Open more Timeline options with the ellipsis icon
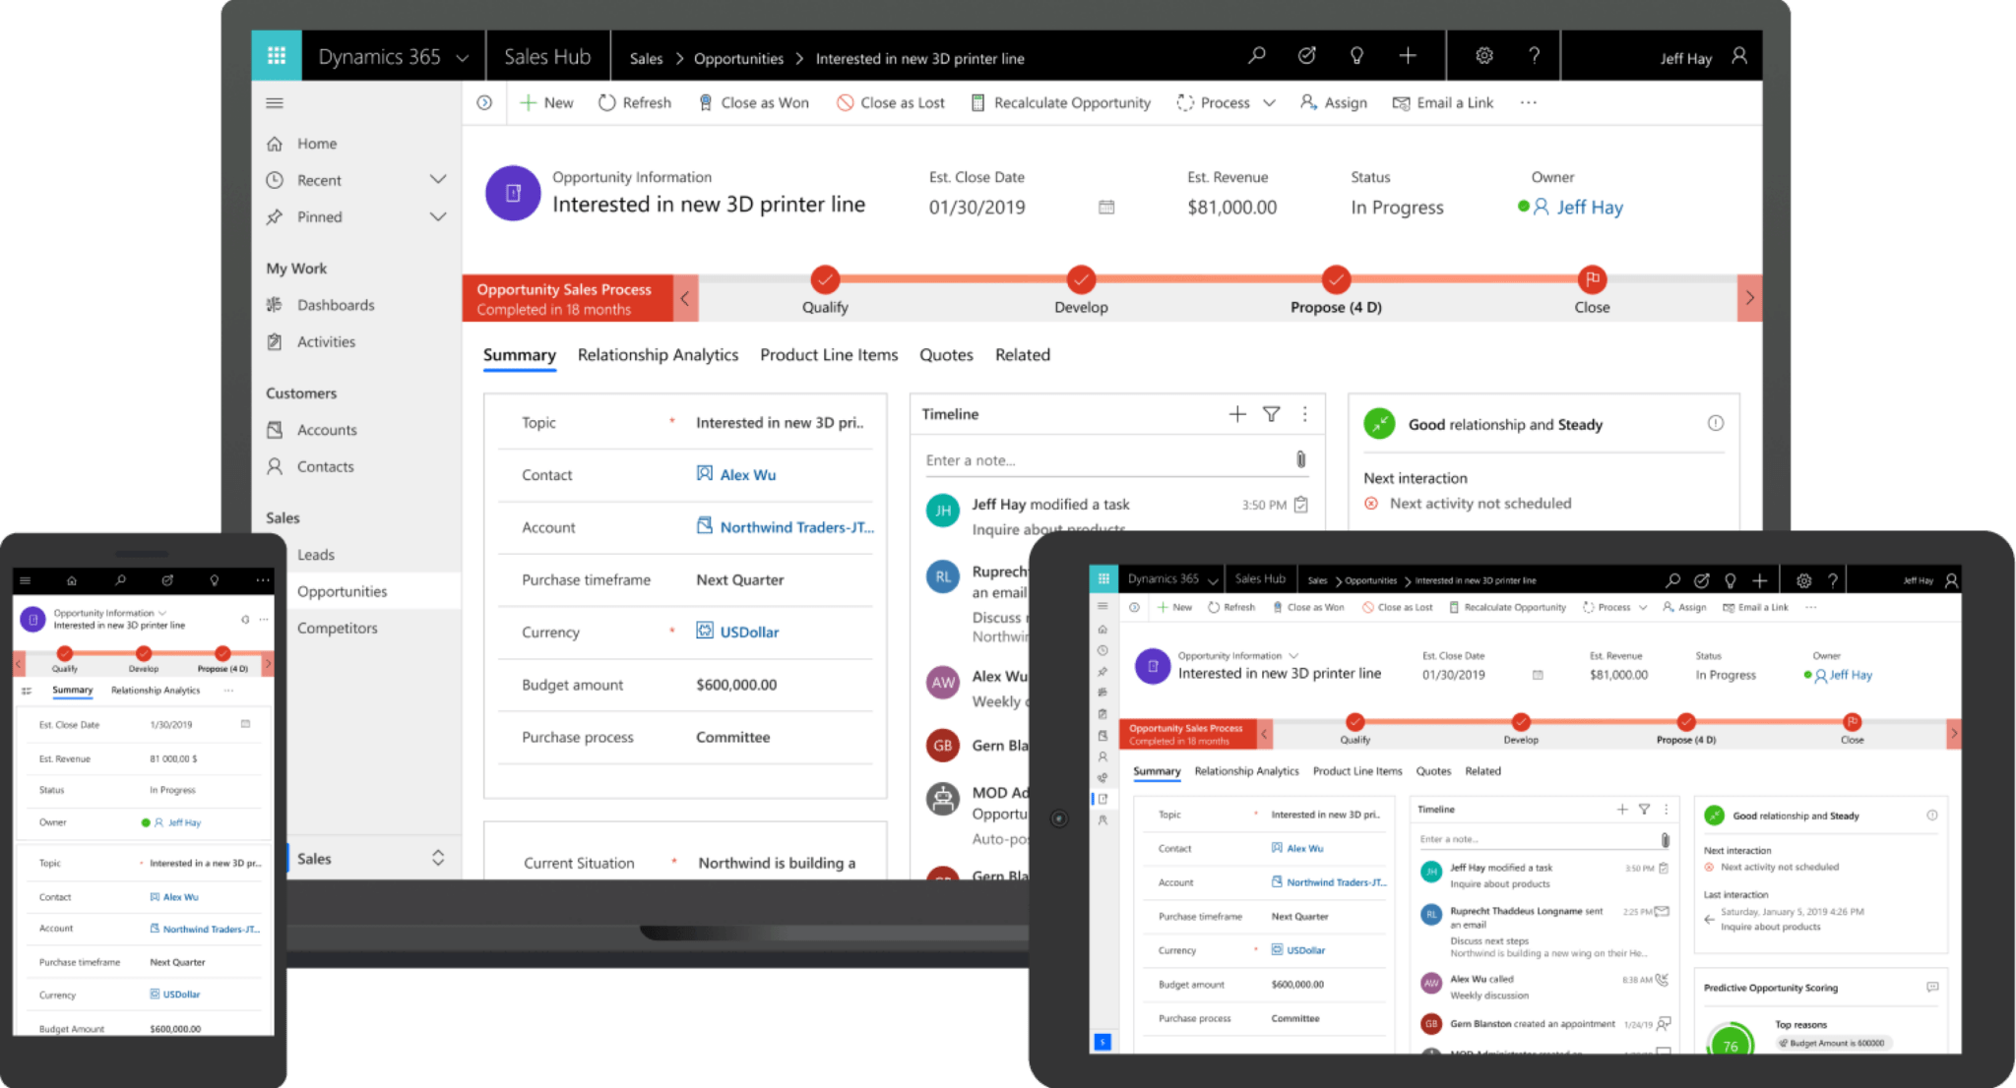Screen dimensions: 2016x1088 click(1306, 413)
